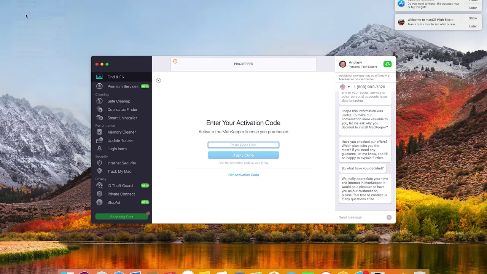Click the MACKEEPER title text
This screenshot has width=487, height=274.
243,64
